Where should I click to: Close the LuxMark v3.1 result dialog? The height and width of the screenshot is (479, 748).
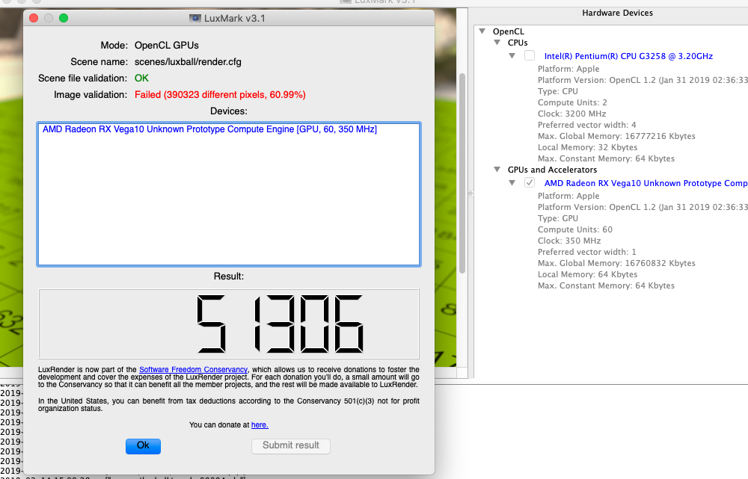34,18
